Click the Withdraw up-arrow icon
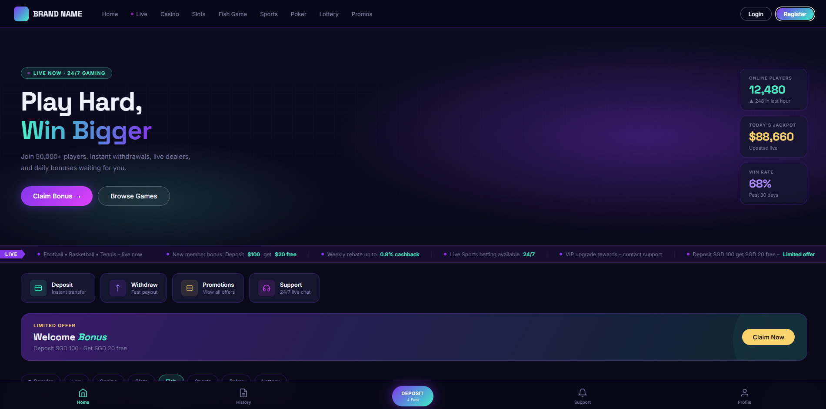 (118, 288)
